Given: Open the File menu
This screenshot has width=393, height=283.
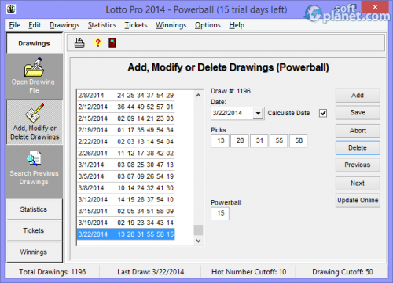Looking at the screenshot, I should 15,25.
